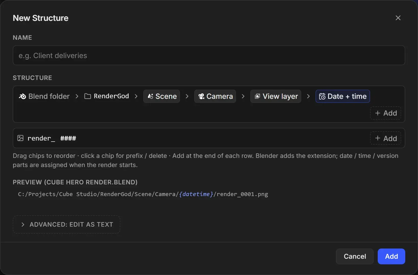418x275 pixels.
Task: Click the chevron between Camera and View layer
Action: pos(243,96)
